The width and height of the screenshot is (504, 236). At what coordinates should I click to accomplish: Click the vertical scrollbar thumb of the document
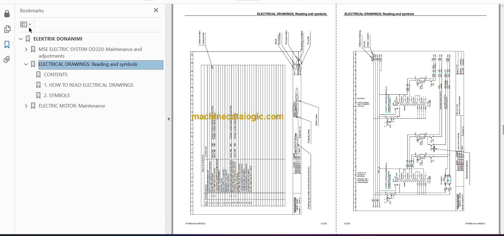503,130
